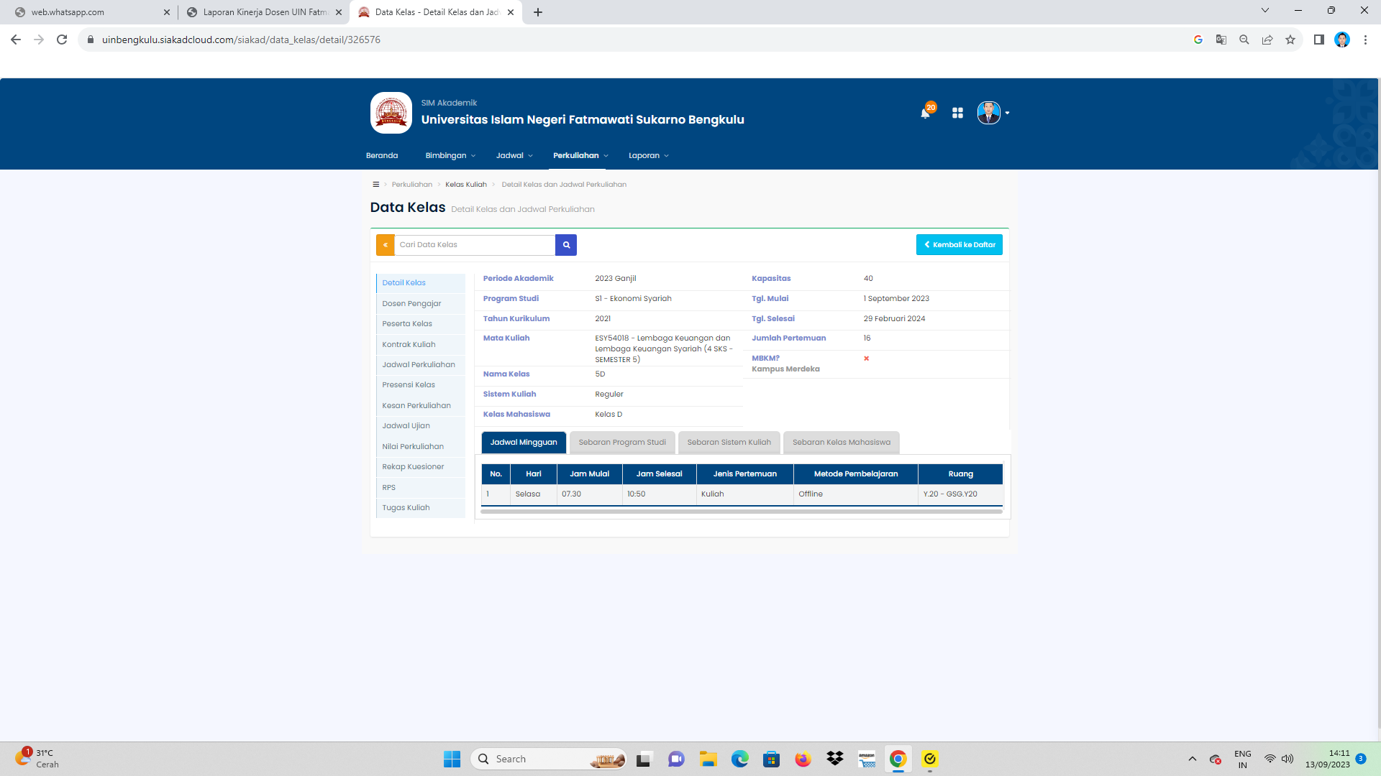Reload the page in the browser
Image resolution: width=1381 pixels, height=776 pixels.
(x=62, y=40)
